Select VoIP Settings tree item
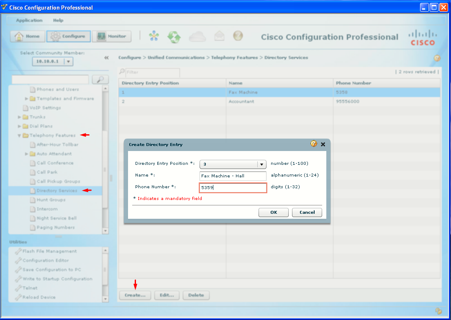 (x=45, y=108)
